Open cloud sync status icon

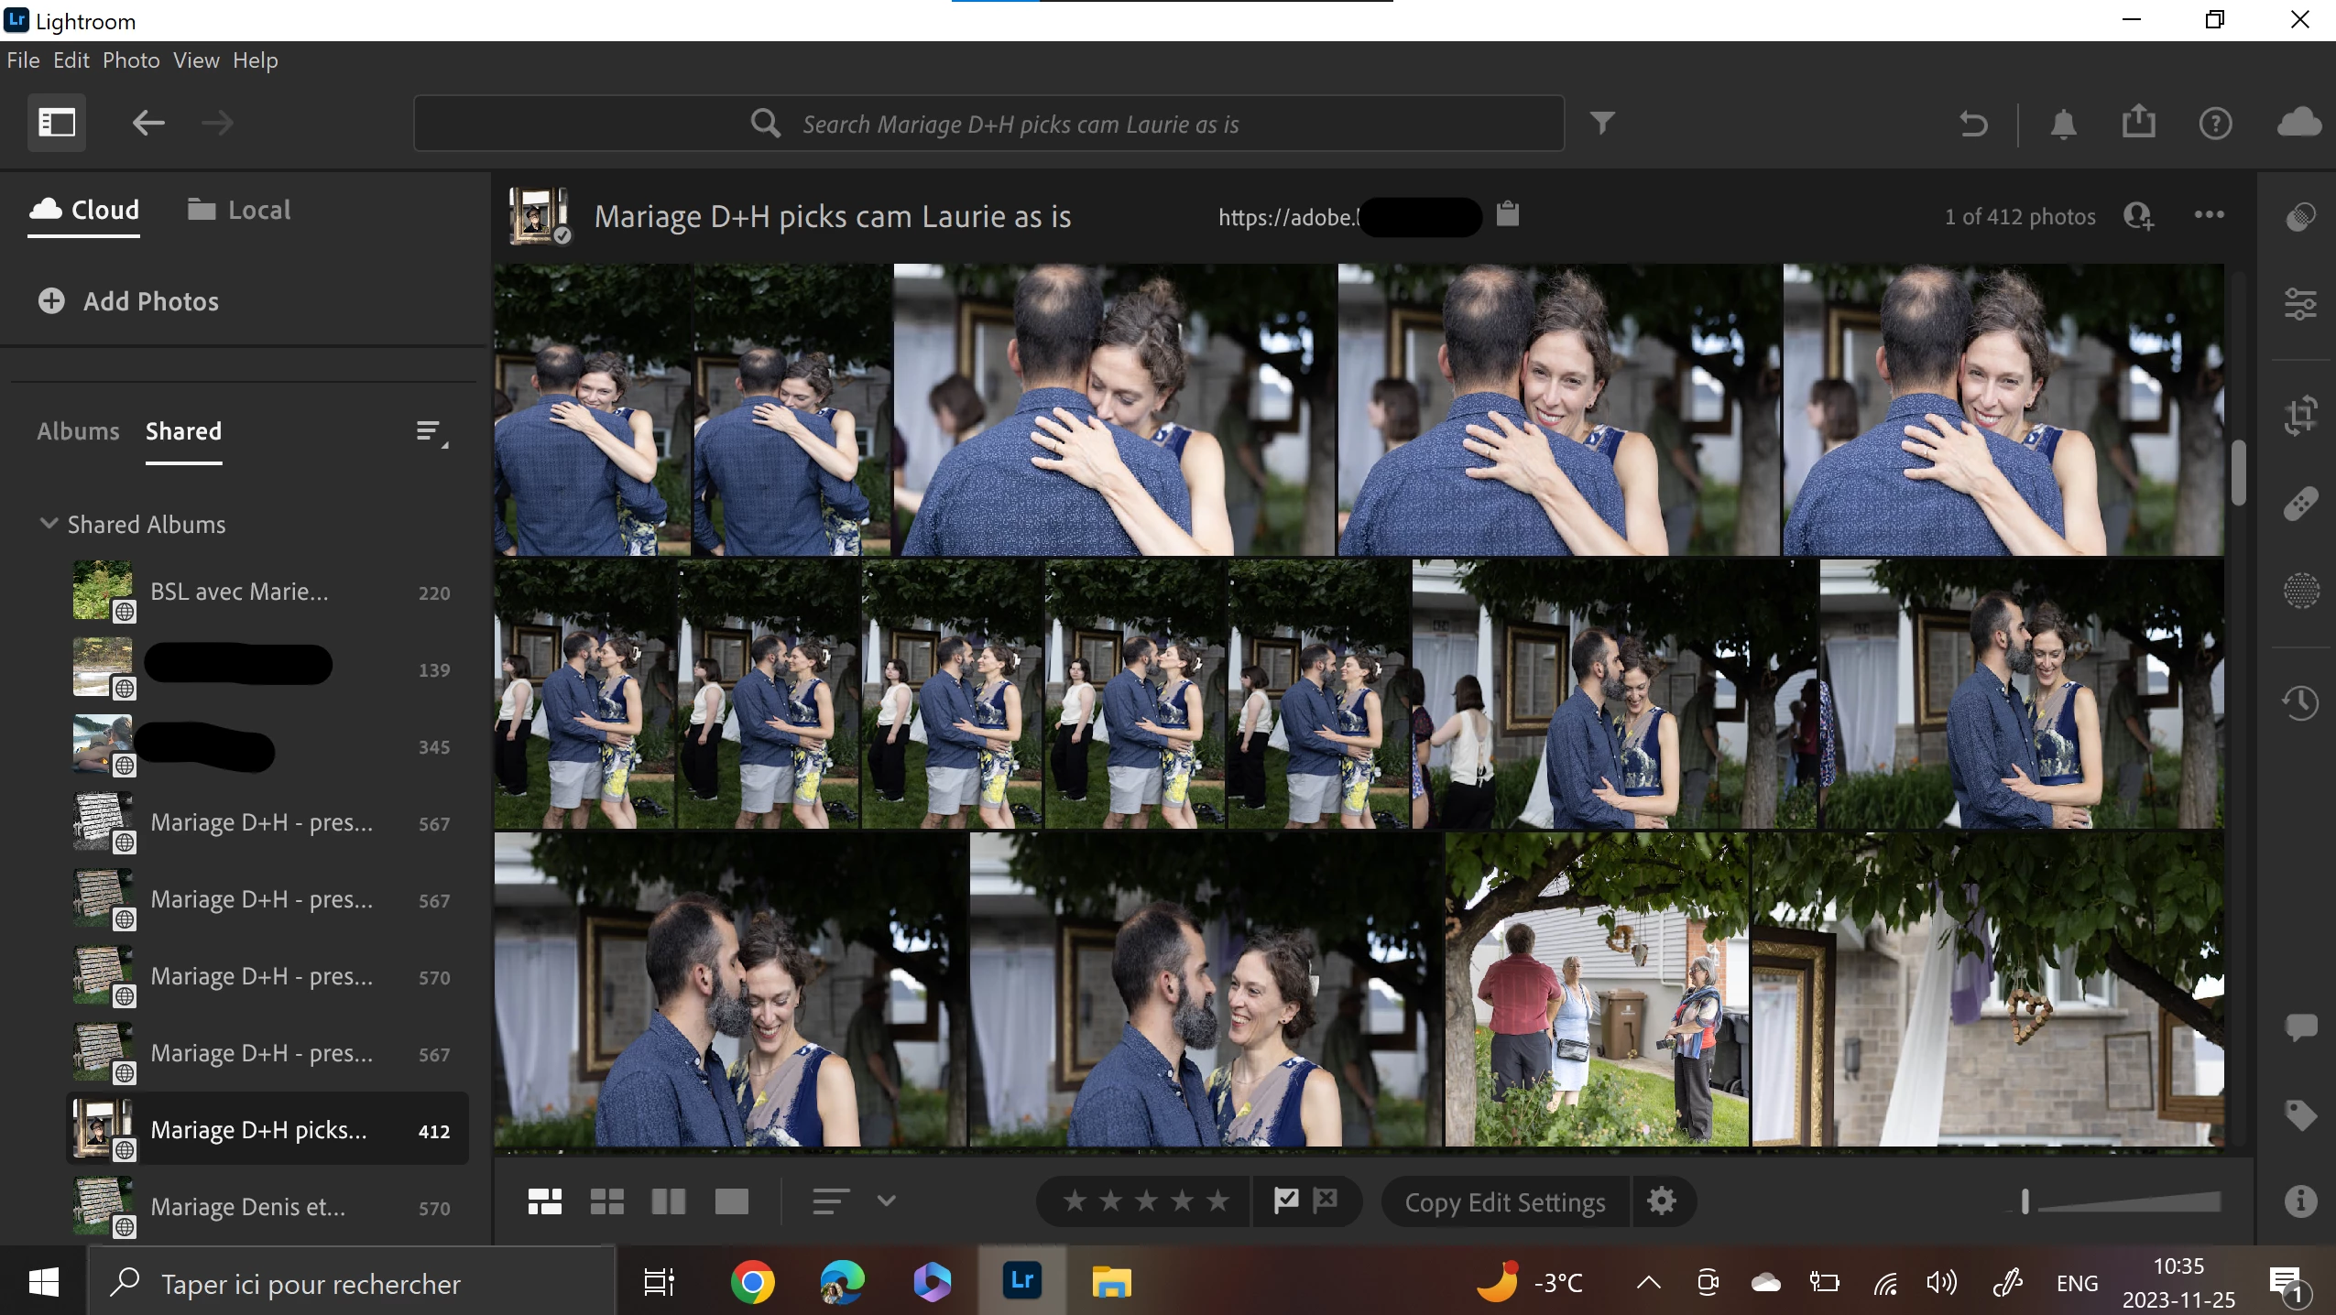pos(2299,123)
